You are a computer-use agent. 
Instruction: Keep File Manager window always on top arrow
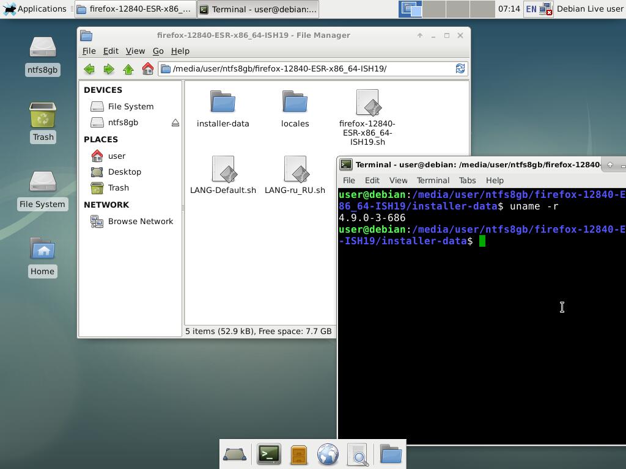tap(419, 35)
